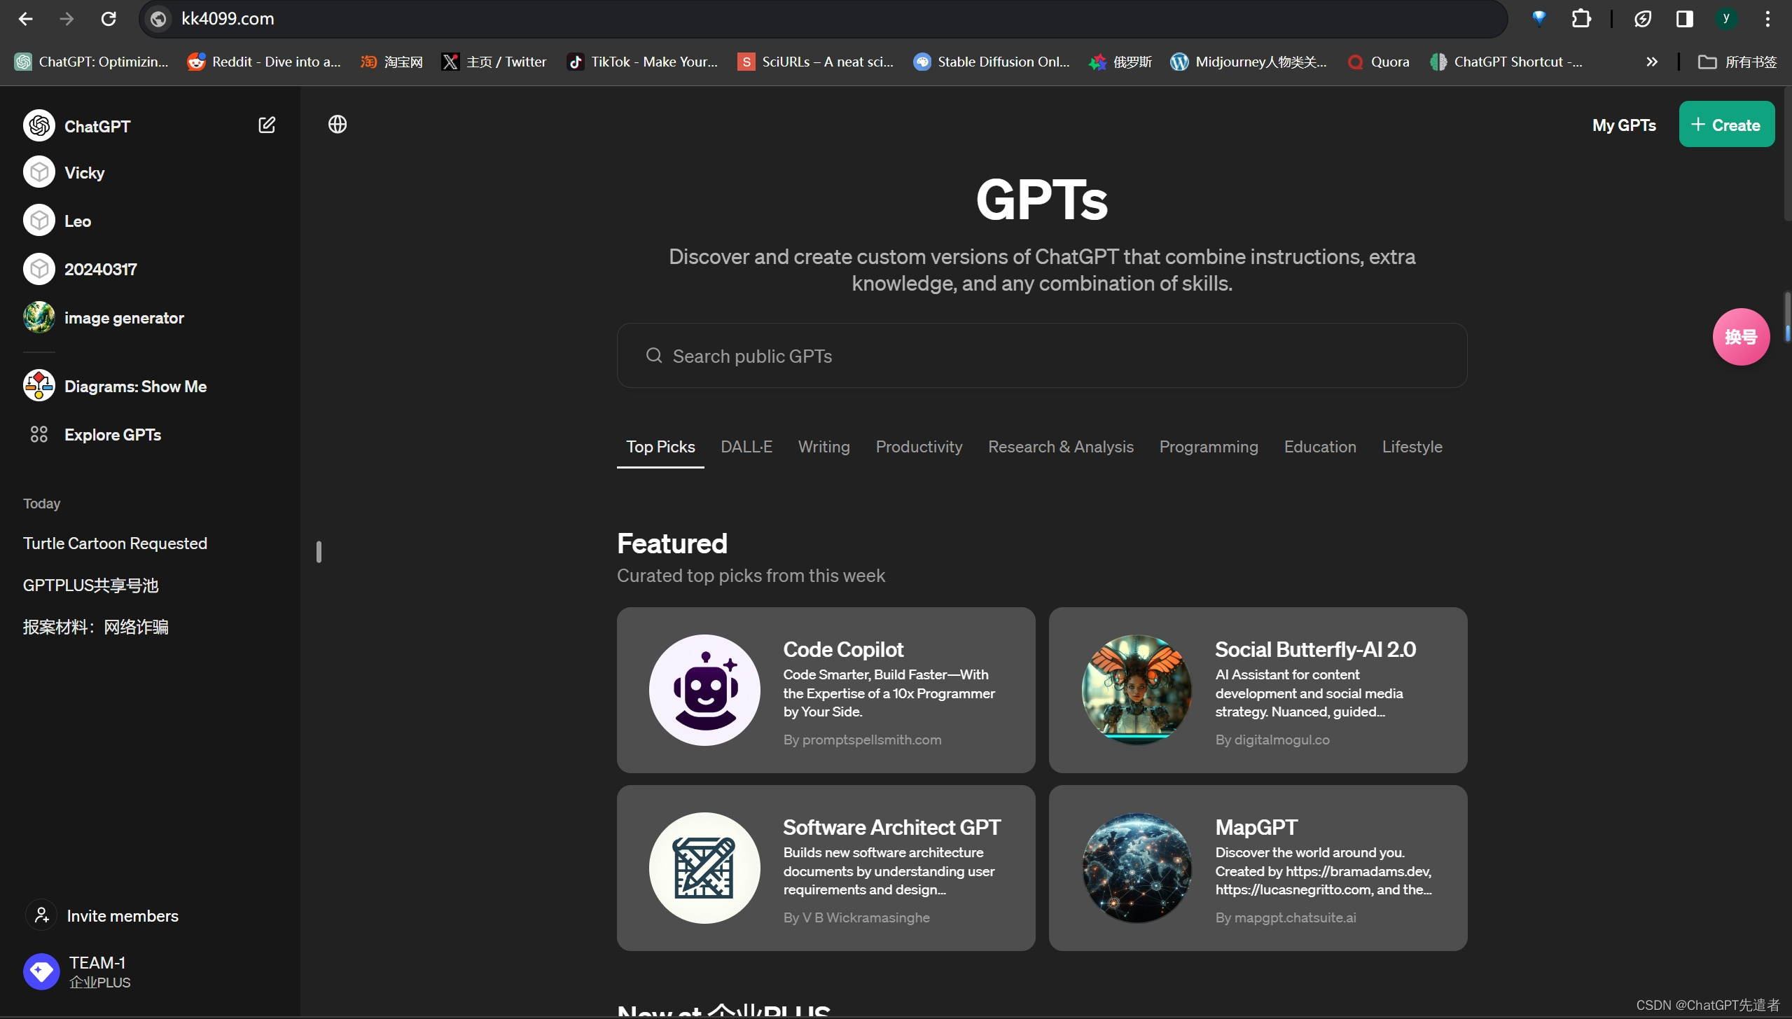Click the new chat compose icon

(267, 125)
